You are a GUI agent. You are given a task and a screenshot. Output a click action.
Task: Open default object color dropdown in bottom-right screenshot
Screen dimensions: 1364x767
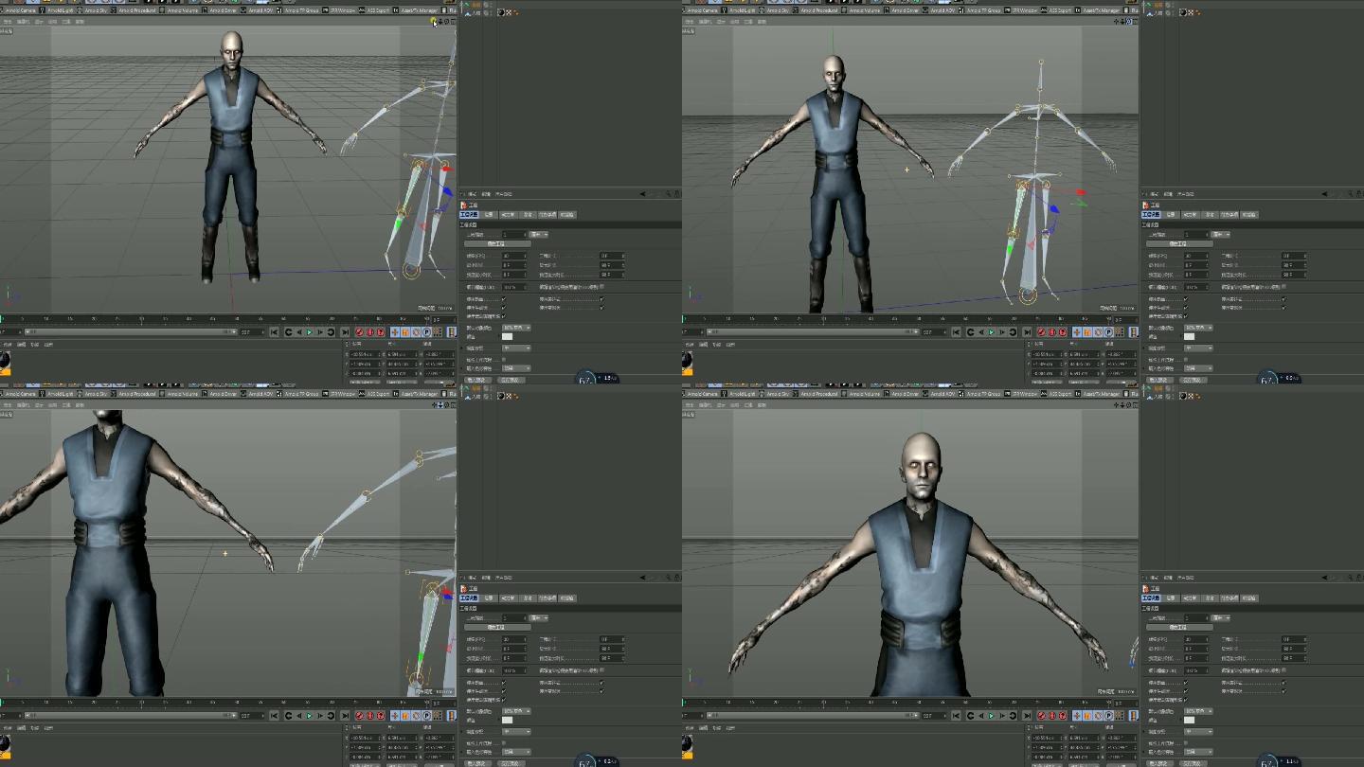1198,711
